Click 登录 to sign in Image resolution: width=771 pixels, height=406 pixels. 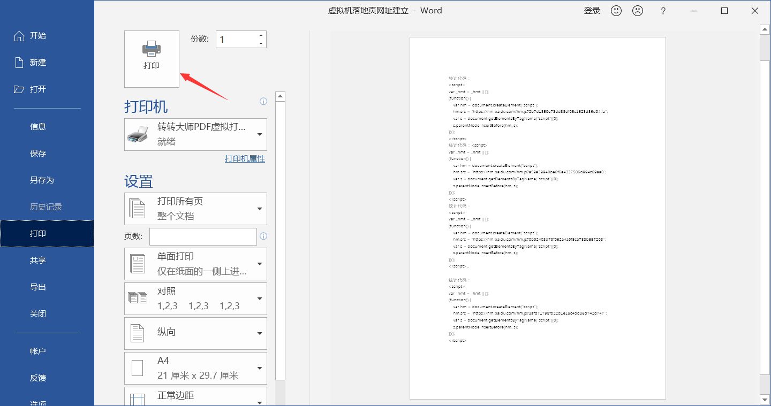coord(592,11)
